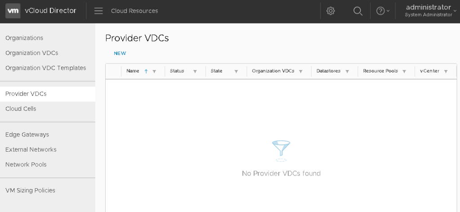
Task: Click the VMware vm logo icon
Action: [x=13, y=11]
